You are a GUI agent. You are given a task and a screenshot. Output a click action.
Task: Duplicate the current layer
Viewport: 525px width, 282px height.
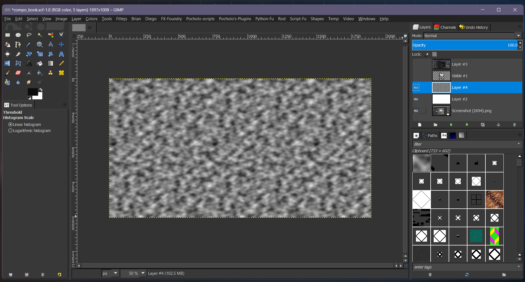point(483,125)
